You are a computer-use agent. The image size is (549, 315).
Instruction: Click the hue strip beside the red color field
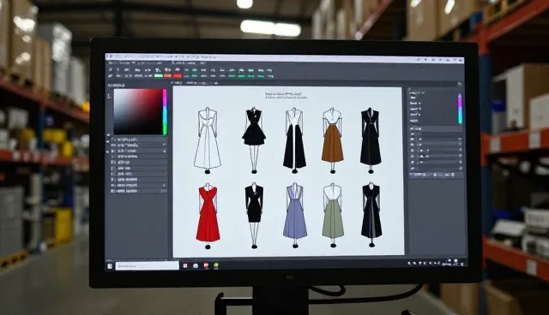tap(165, 112)
